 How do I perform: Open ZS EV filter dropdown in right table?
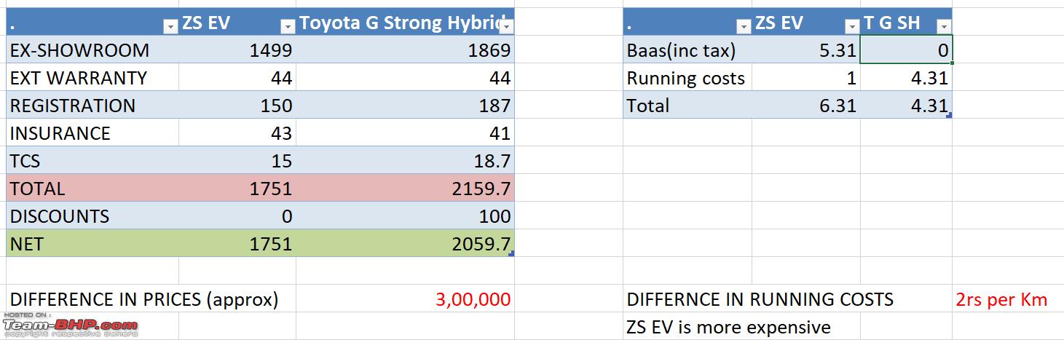[852, 26]
